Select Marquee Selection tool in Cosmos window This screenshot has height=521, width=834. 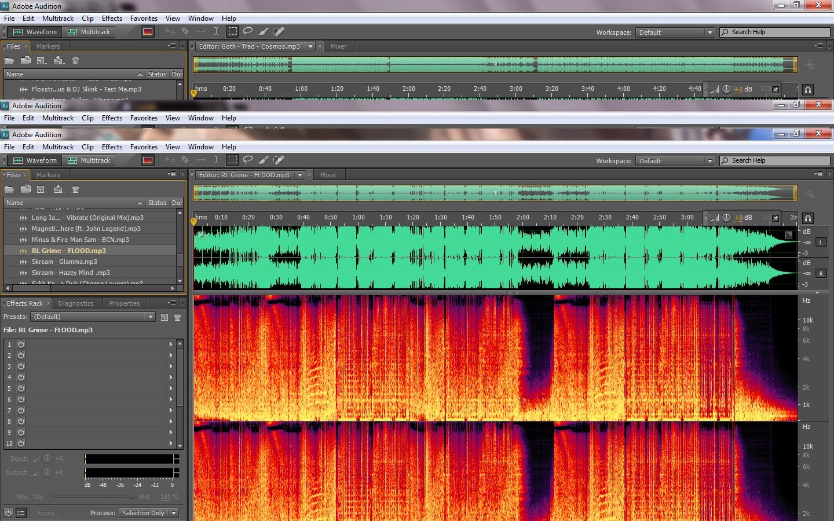tap(232, 32)
